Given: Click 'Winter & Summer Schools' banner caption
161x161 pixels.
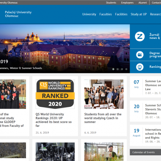Looking at the screenshot, I should click(26, 68).
